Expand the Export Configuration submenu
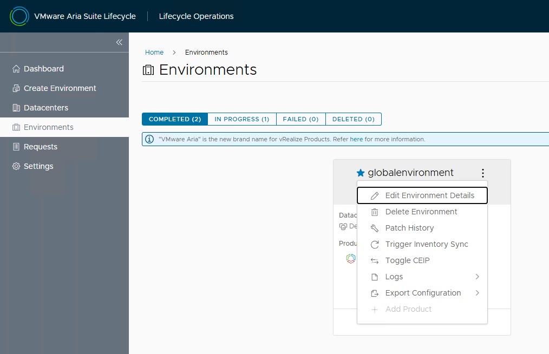 [423, 293]
